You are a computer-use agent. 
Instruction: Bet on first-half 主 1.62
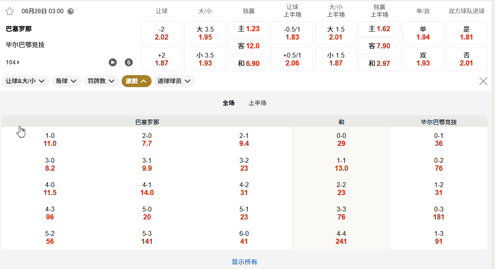[379, 29]
